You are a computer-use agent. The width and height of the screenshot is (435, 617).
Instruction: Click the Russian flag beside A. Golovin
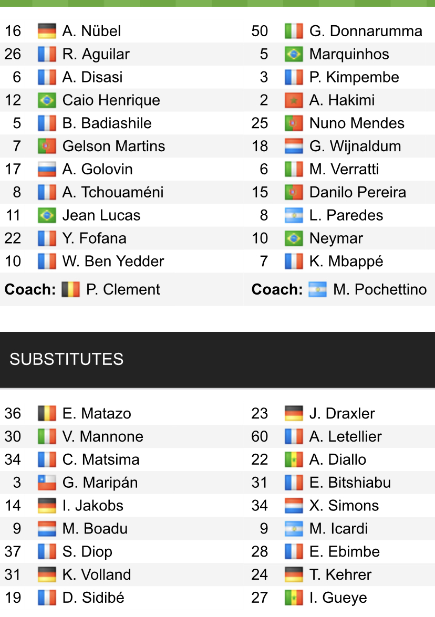click(47, 169)
